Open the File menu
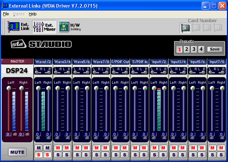This screenshot has width=228, height=162. [6, 14]
